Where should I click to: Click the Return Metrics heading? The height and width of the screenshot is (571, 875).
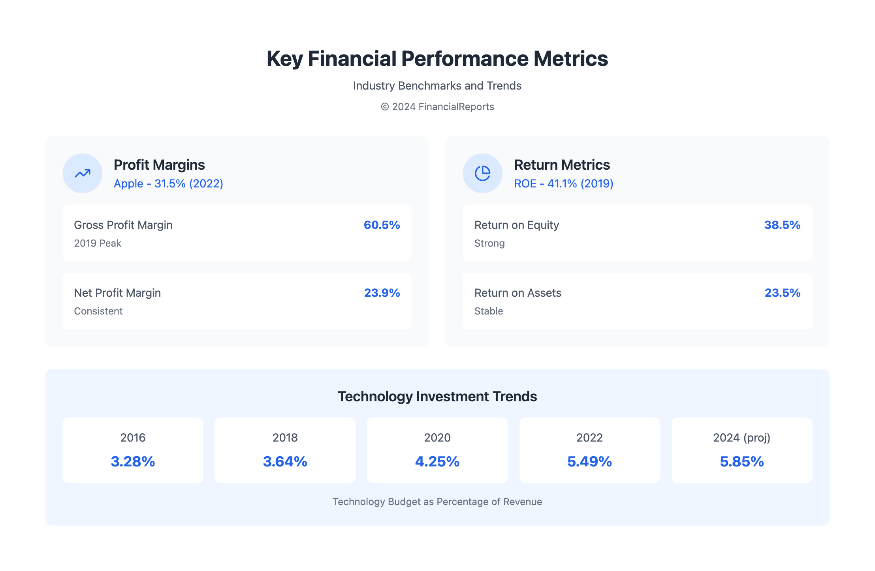562,165
